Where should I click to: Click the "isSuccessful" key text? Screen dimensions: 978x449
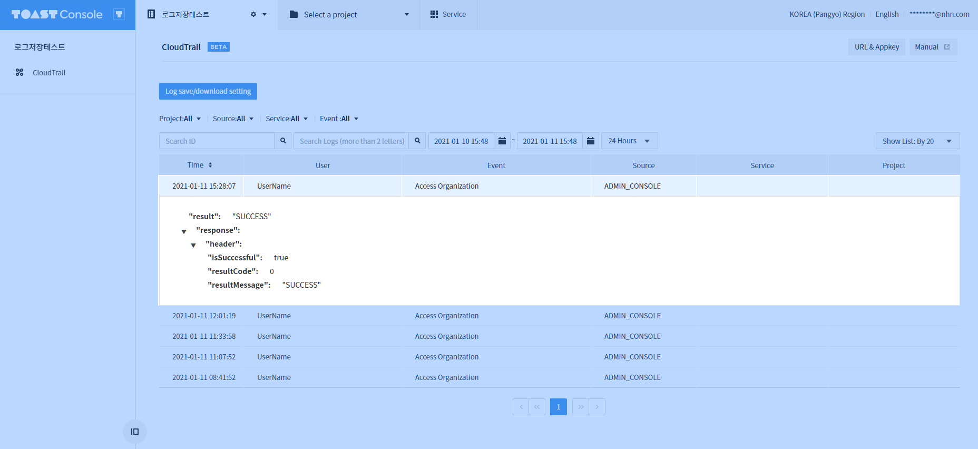[235, 258]
